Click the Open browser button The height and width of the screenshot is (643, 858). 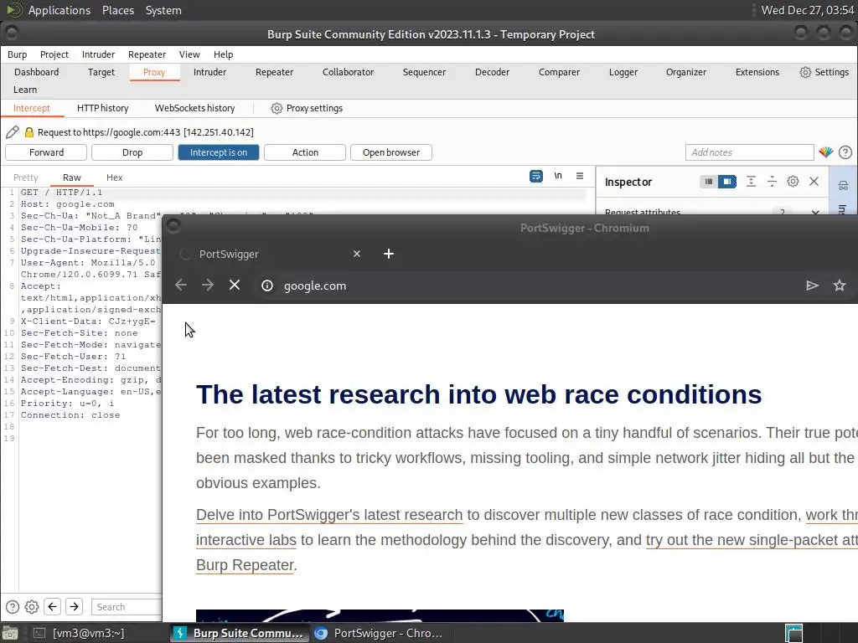[390, 152]
